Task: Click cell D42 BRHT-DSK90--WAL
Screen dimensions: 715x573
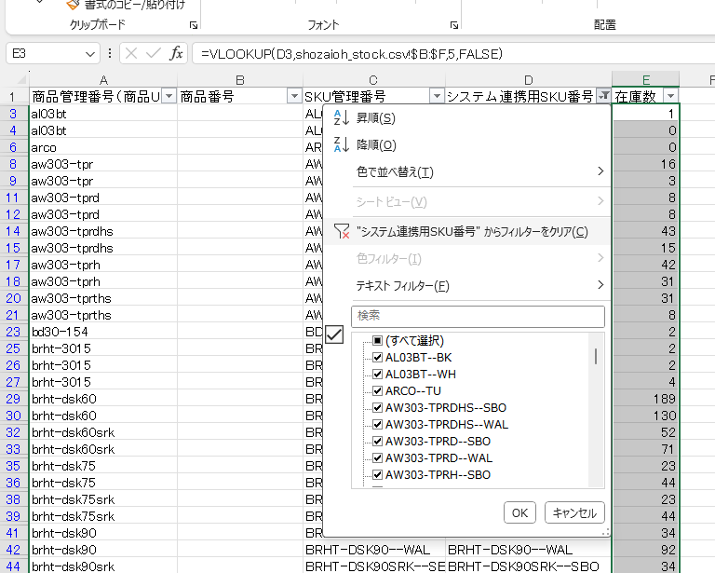Action: point(529,550)
